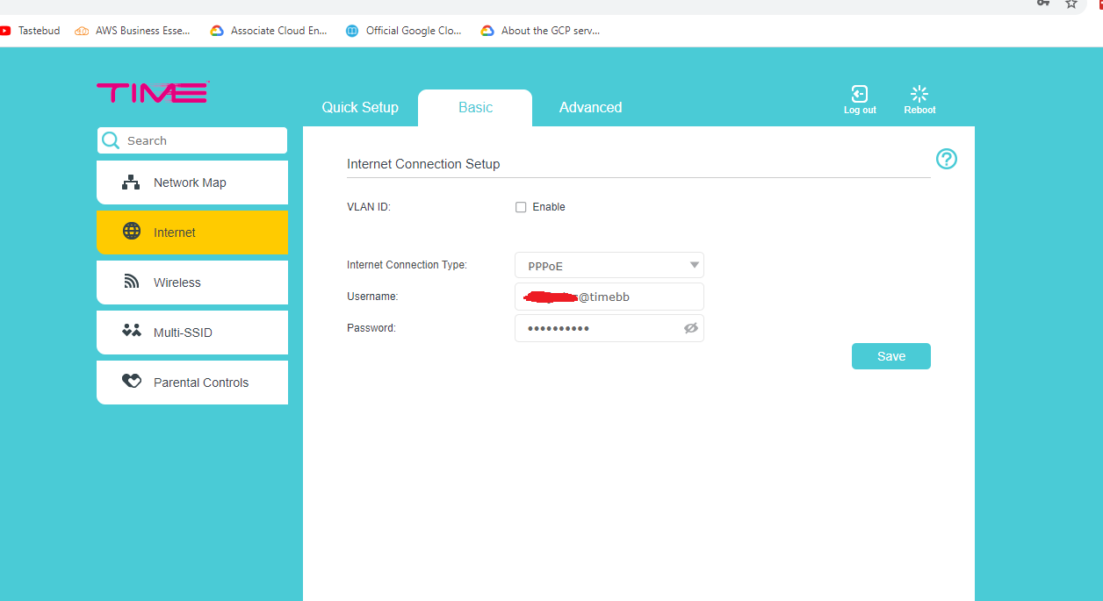The width and height of the screenshot is (1103, 601).
Task: Click the search magnifier icon
Action: point(111,140)
